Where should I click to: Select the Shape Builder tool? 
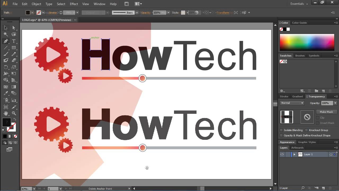[x=6, y=80]
